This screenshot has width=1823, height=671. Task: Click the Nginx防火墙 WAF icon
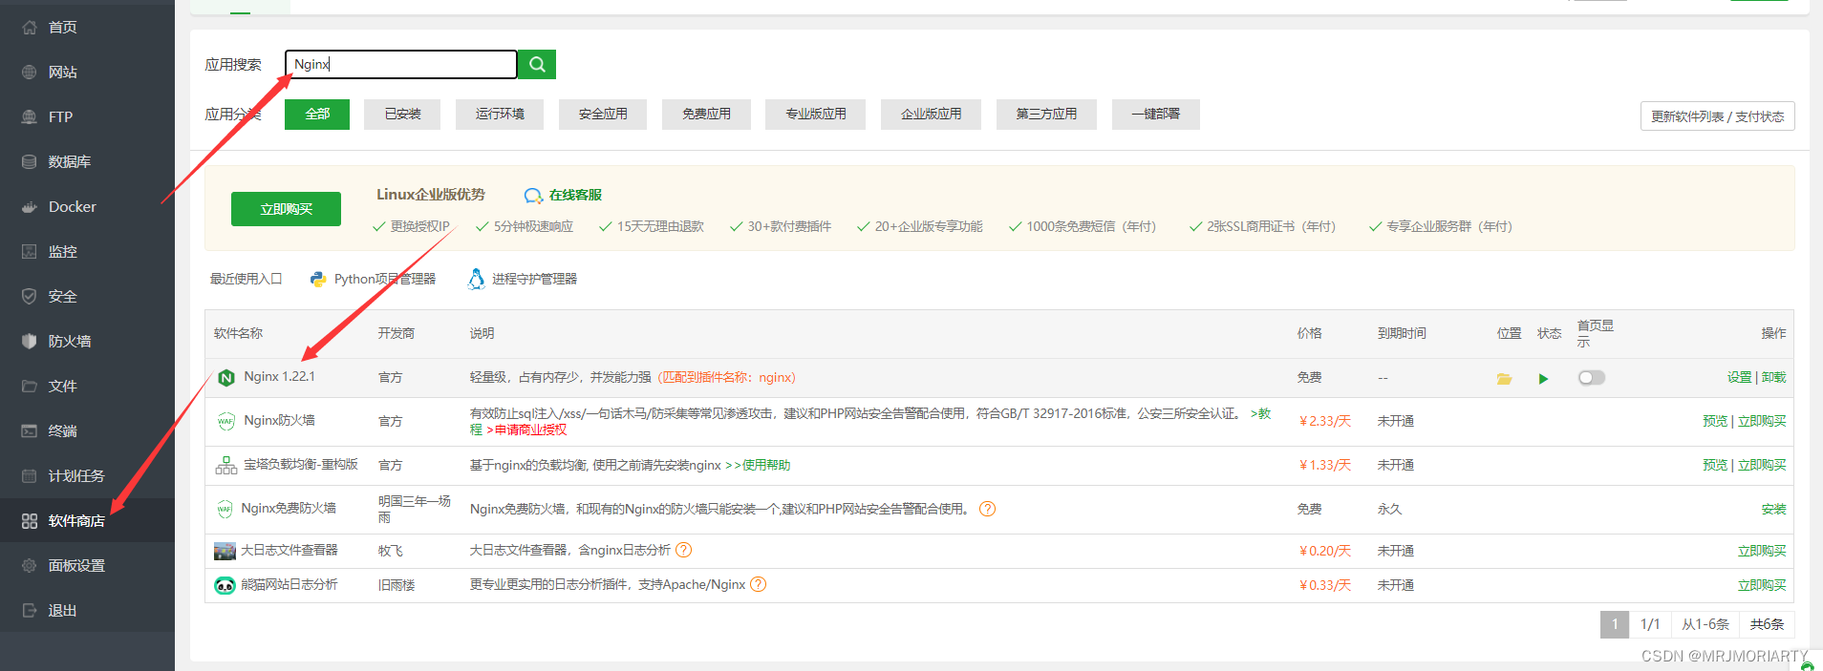(226, 422)
